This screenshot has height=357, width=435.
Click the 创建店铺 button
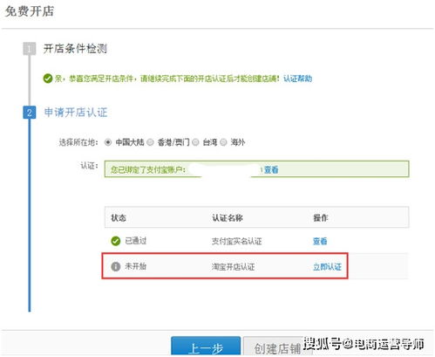[x=277, y=347]
